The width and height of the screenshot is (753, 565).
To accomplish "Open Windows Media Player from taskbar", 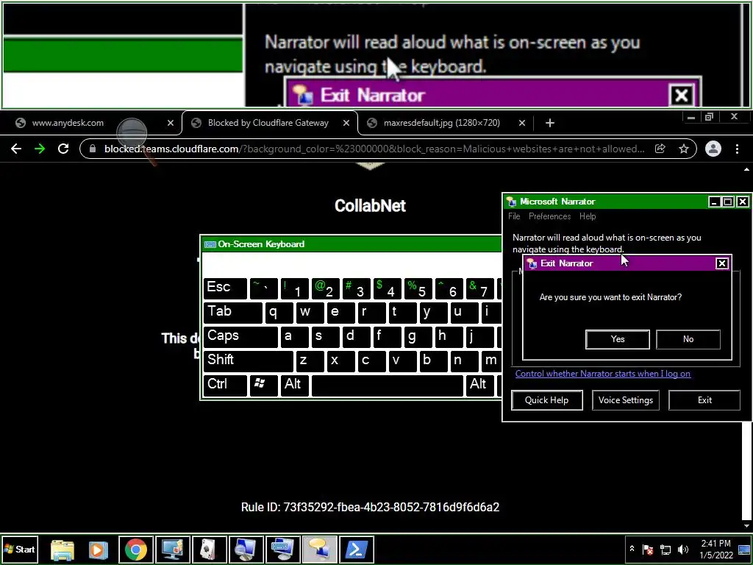I will (98, 549).
